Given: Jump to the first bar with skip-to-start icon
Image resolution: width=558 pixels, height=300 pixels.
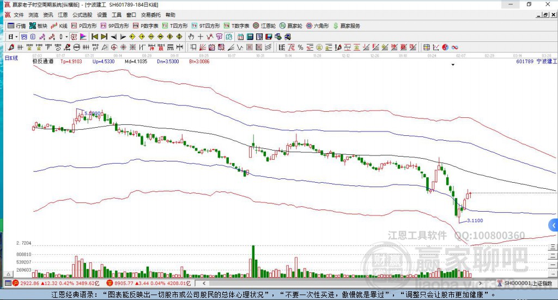Looking at the screenshot, I should 95,37.
